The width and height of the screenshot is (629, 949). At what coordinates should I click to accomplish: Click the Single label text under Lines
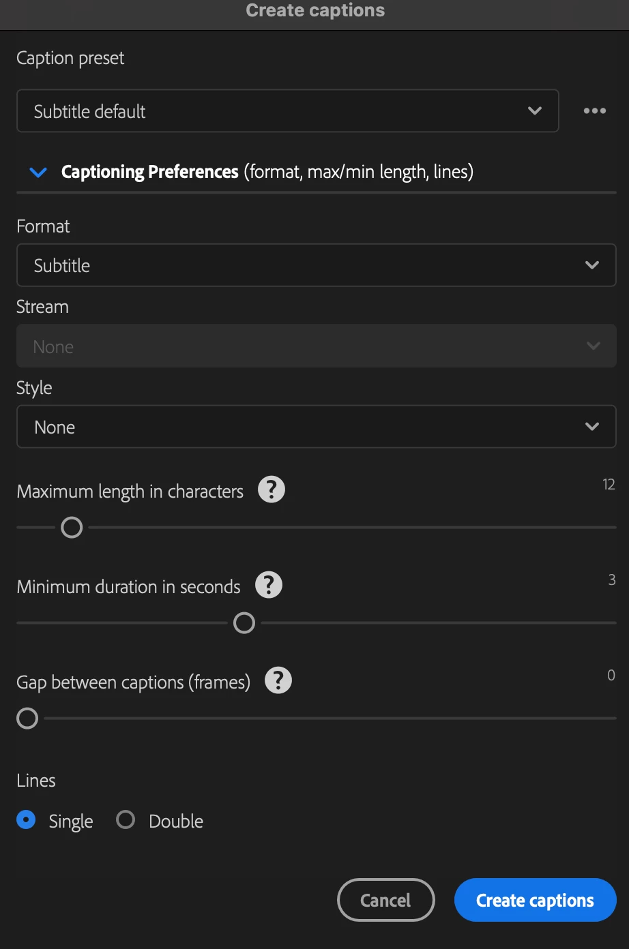point(71,821)
